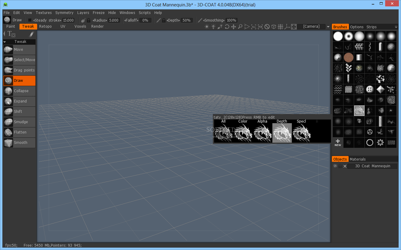
Task: Open the Options tab in brushes panel
Action: (357, 27)
